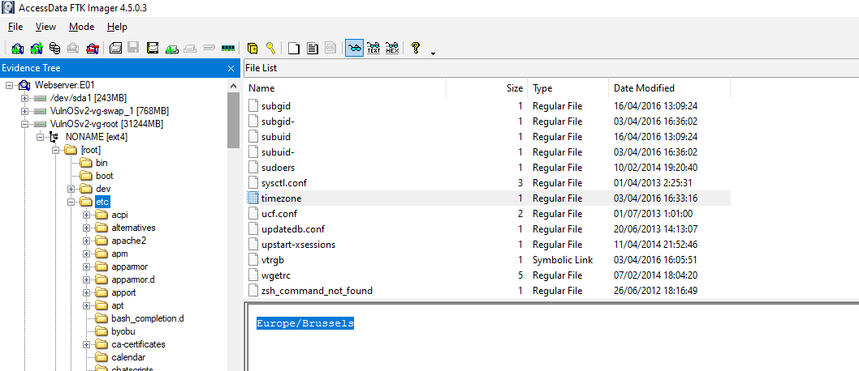Sort file list by Name column header
The height and width of the screenshot is (371, 859).
[x=262, y=87]
